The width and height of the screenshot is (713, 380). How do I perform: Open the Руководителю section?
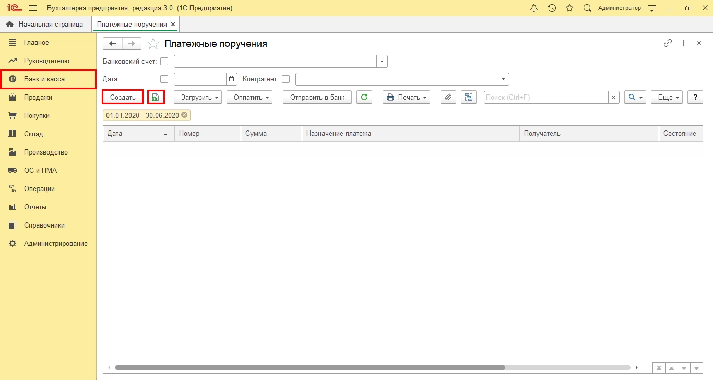[48, 61]
